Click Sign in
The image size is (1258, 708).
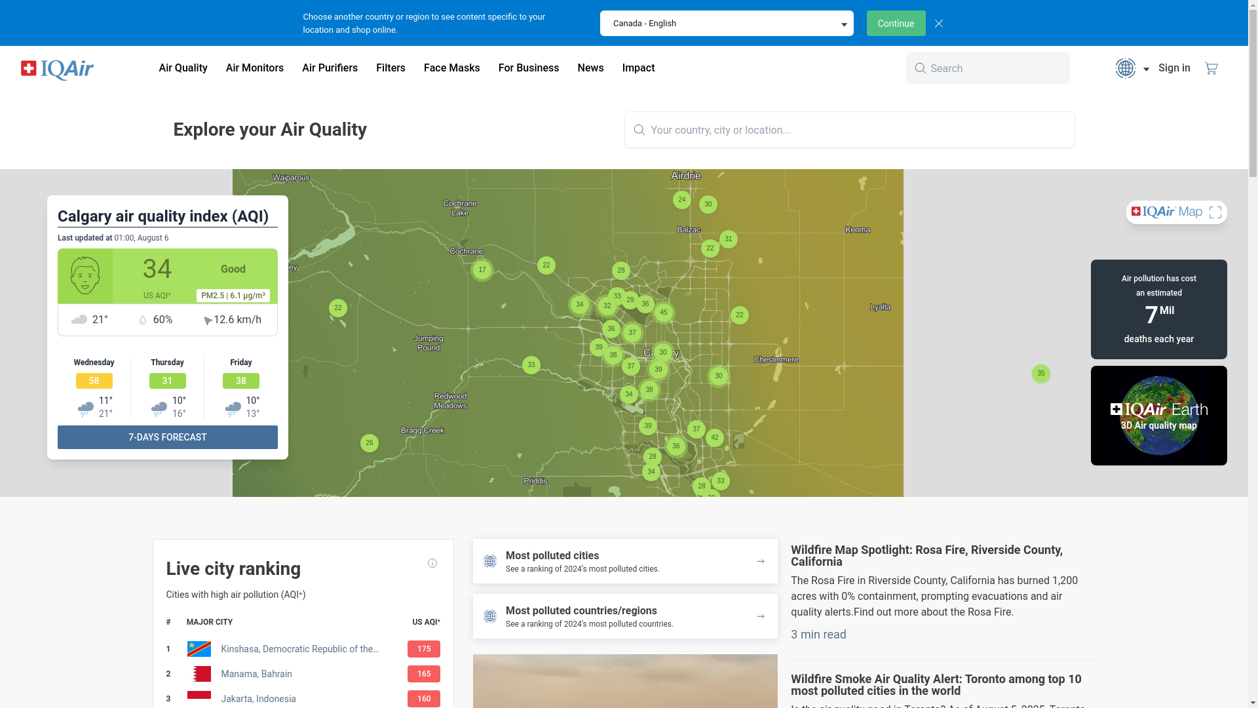coord(1174,68)
